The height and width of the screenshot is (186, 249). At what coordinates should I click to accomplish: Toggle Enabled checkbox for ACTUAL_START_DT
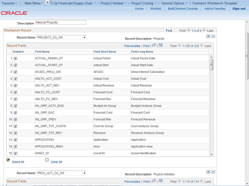pos(16,65)
